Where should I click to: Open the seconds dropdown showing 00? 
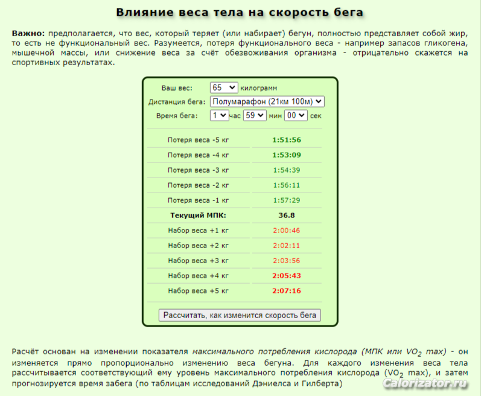click(x=296, y=115)
